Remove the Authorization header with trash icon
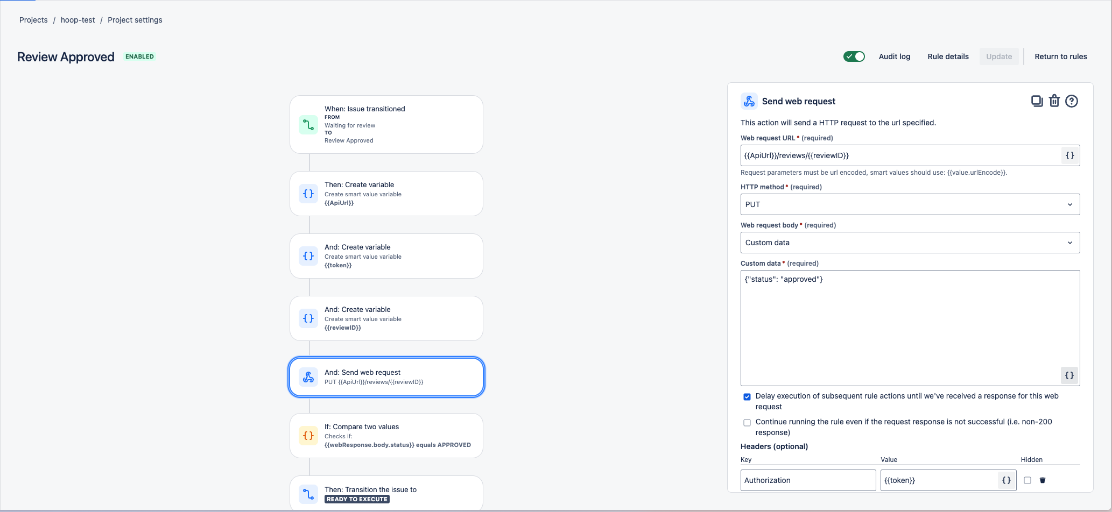 pyautogui.click(x=1043, y=480)
